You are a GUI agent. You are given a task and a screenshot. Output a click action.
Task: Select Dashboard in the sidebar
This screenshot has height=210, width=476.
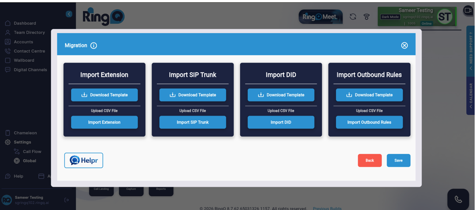tap(25, 23)
